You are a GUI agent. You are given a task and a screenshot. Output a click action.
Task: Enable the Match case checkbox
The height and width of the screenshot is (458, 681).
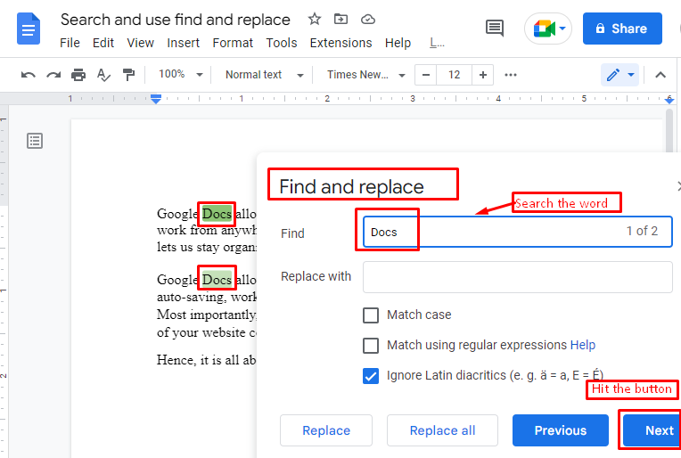point(371,315)
